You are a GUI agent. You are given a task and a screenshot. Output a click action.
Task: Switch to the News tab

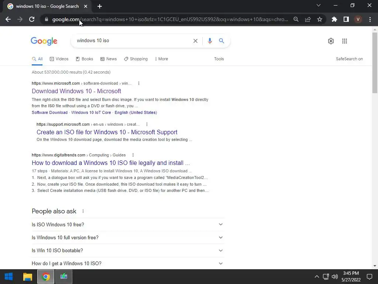[109, 59]
